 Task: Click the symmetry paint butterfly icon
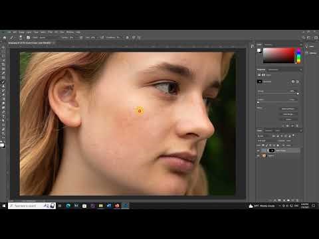140,38
